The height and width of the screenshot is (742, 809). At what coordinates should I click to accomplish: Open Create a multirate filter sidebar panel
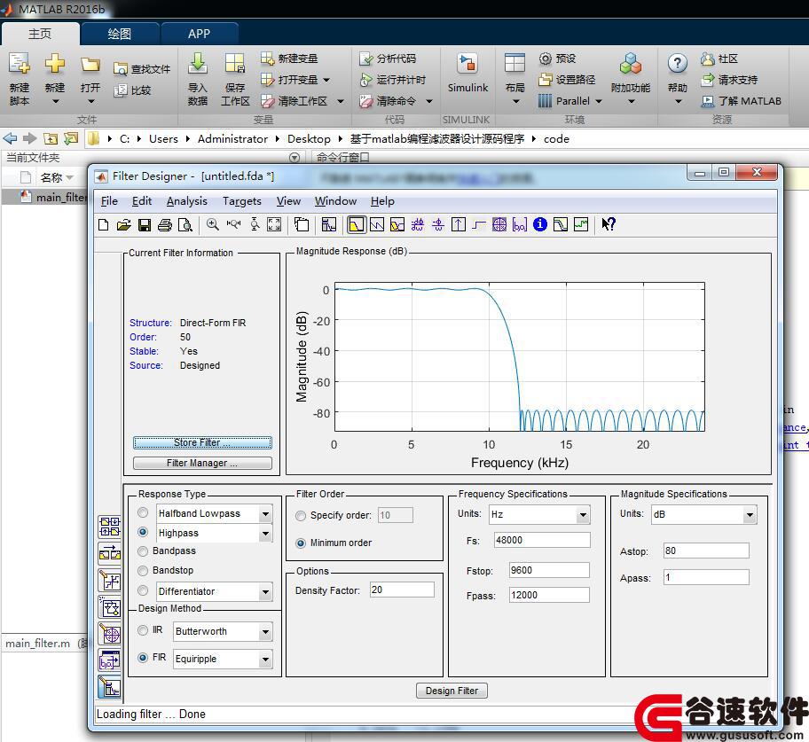pyautogui.click(x=109, y=527)
